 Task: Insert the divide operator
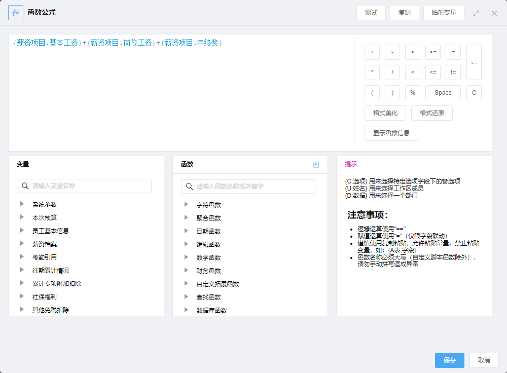pyautogui.click(x=392, y=72)
